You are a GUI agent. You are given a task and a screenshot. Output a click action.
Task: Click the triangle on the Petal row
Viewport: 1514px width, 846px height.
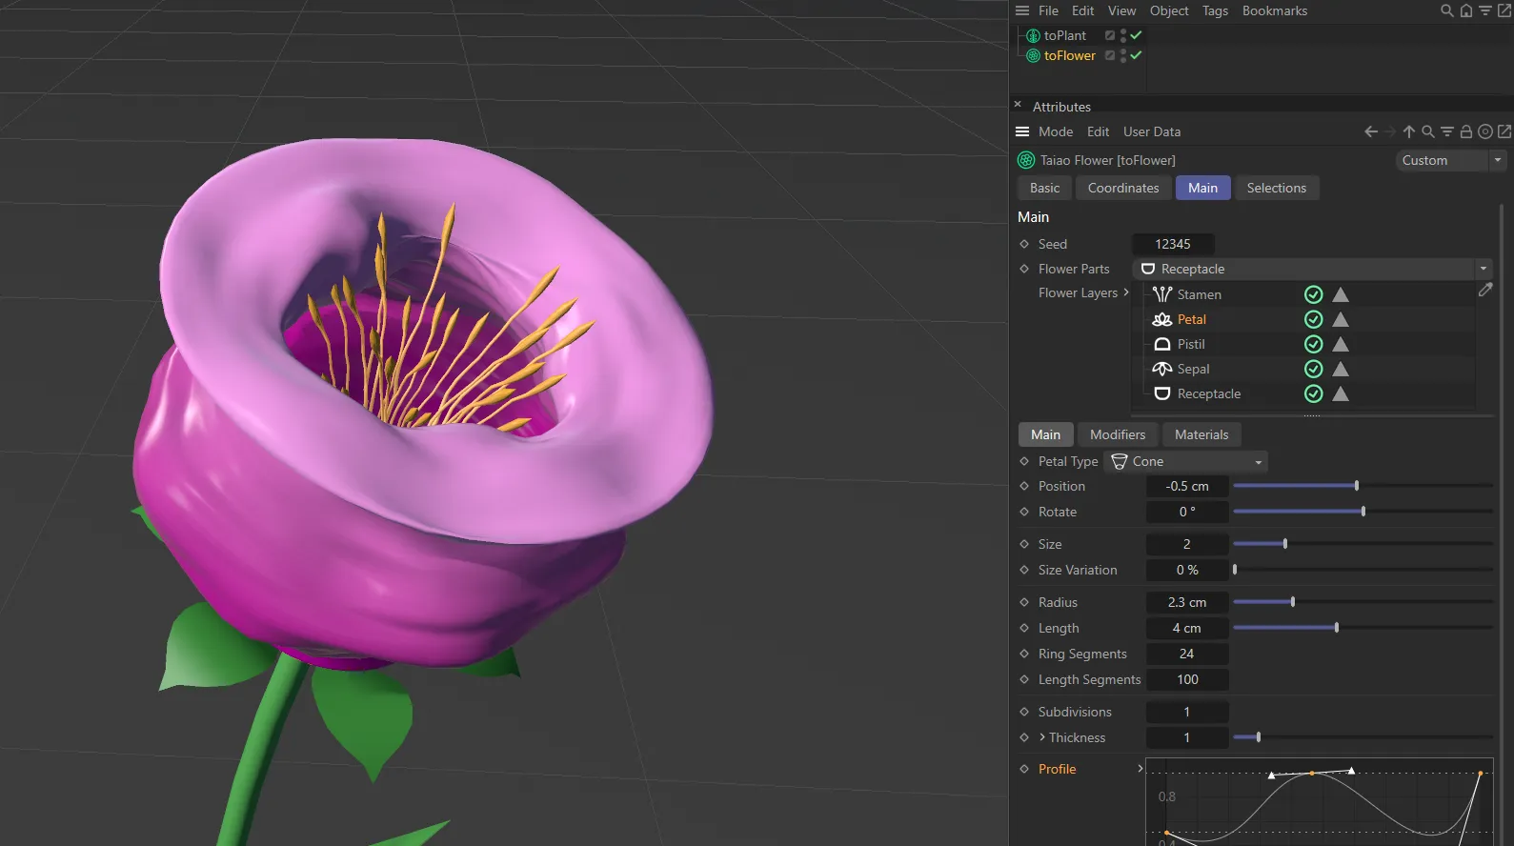1341,319
